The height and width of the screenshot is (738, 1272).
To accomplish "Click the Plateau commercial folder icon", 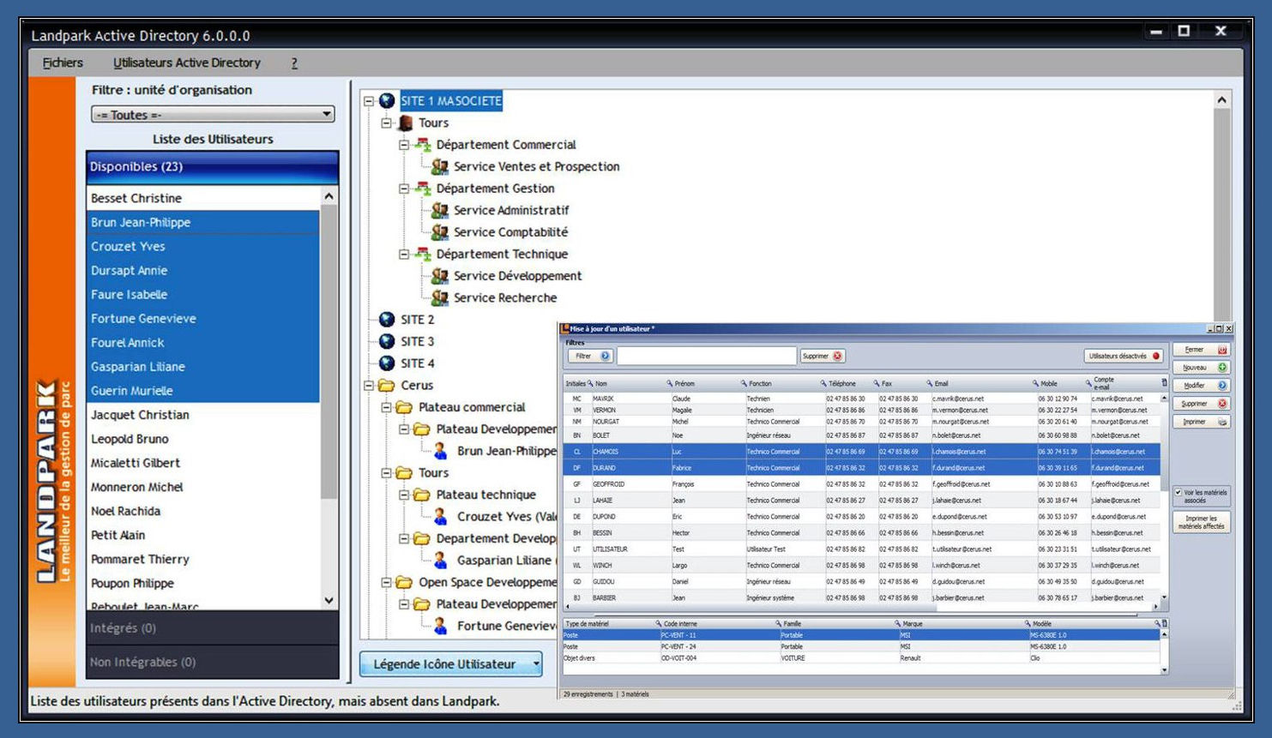I will click(405, 407).
